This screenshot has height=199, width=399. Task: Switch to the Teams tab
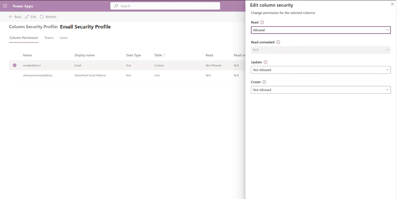tap(49, 38)
